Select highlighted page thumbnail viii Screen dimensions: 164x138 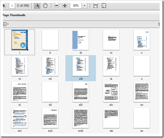81,66
